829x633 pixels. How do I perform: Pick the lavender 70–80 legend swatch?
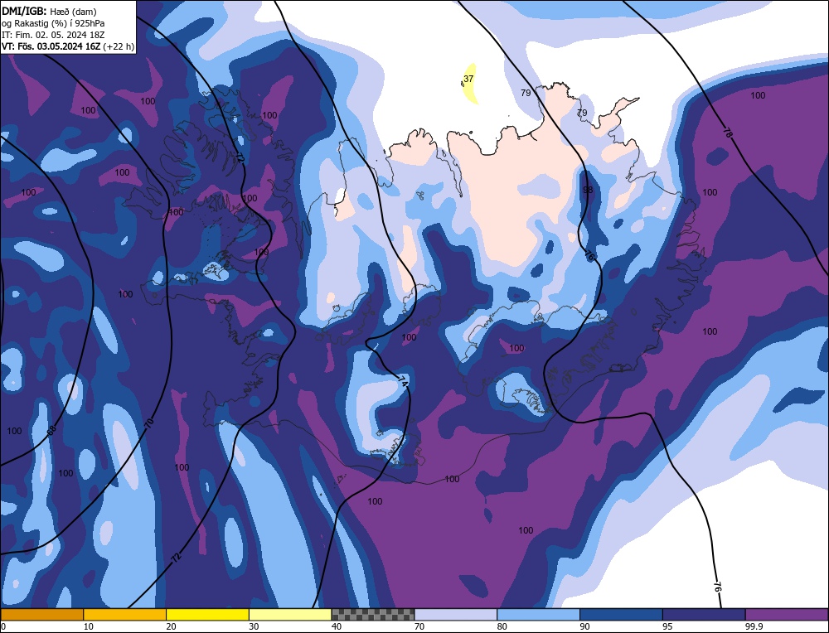[x=456, y=615]
